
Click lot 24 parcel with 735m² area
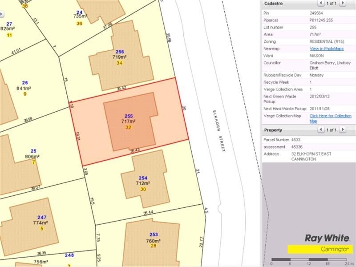79,16
